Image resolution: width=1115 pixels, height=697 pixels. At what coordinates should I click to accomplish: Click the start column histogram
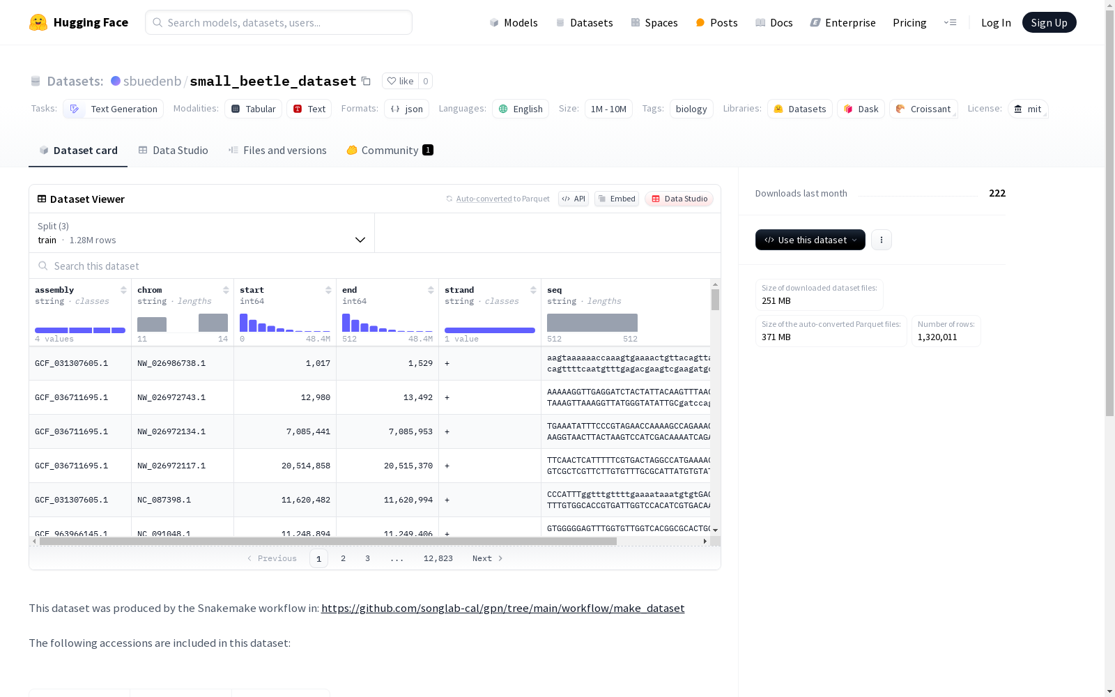pos(285,322)
